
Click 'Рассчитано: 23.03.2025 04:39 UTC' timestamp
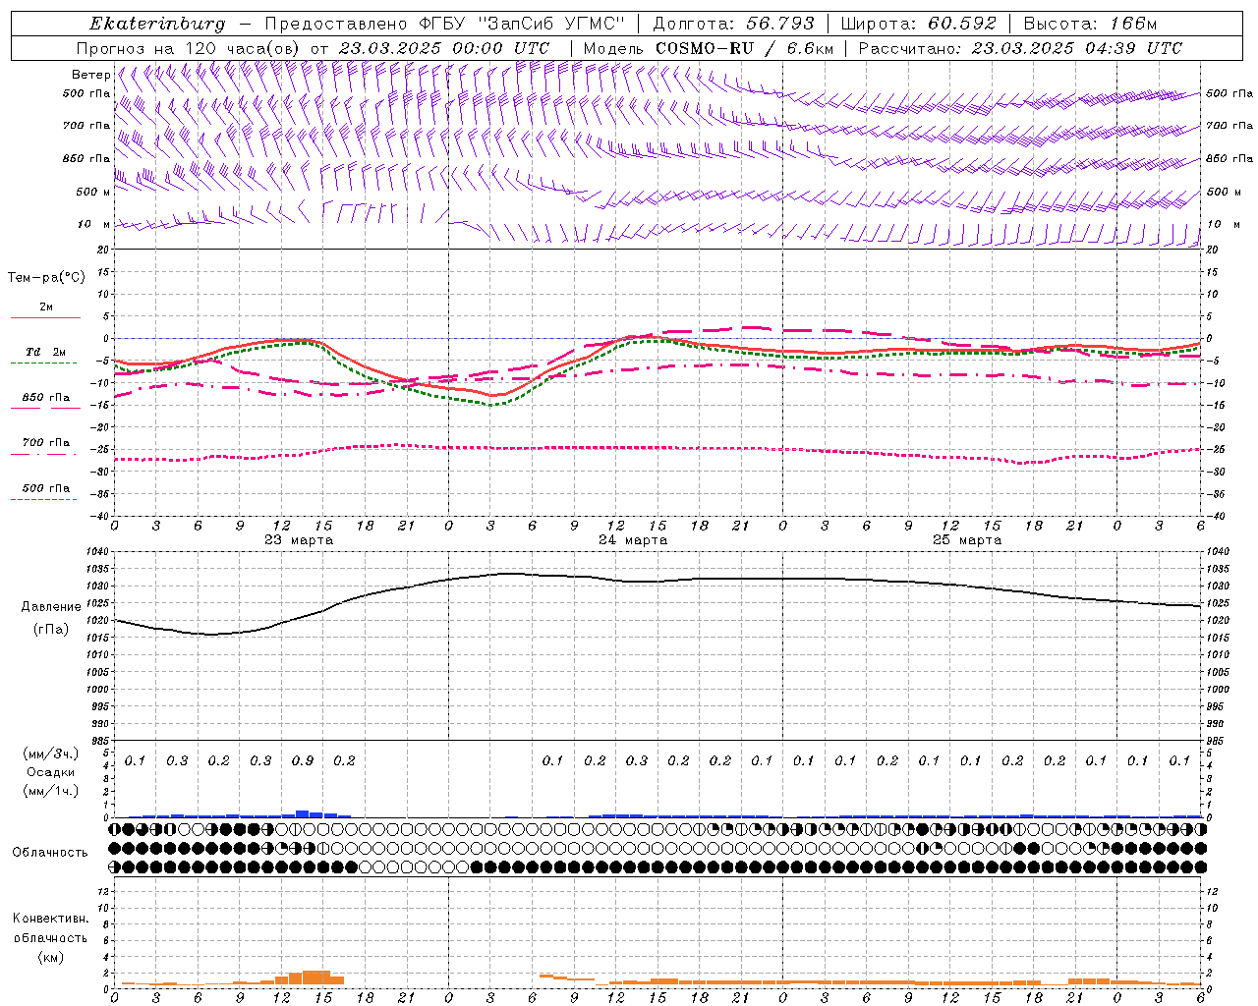(1020, 48)
